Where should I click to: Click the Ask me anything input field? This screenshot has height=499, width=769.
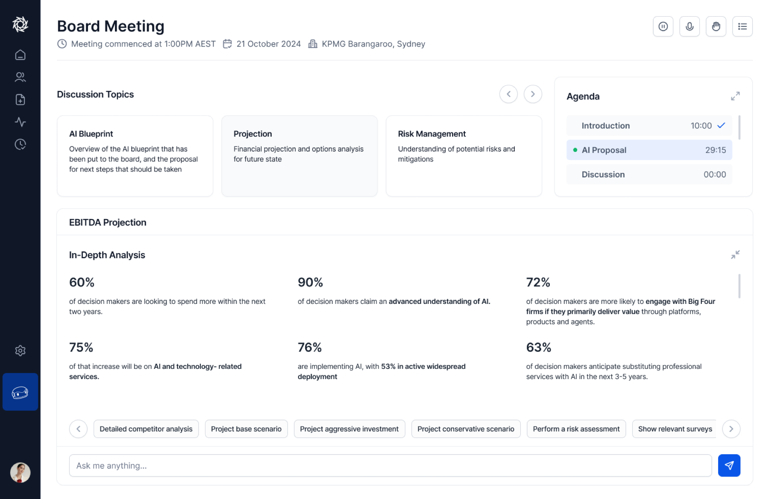[390, 466]
